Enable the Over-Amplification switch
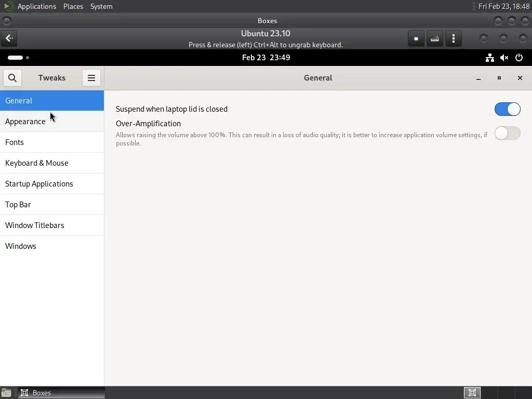Screen dimensions: 532x399 tap(507, 133)
